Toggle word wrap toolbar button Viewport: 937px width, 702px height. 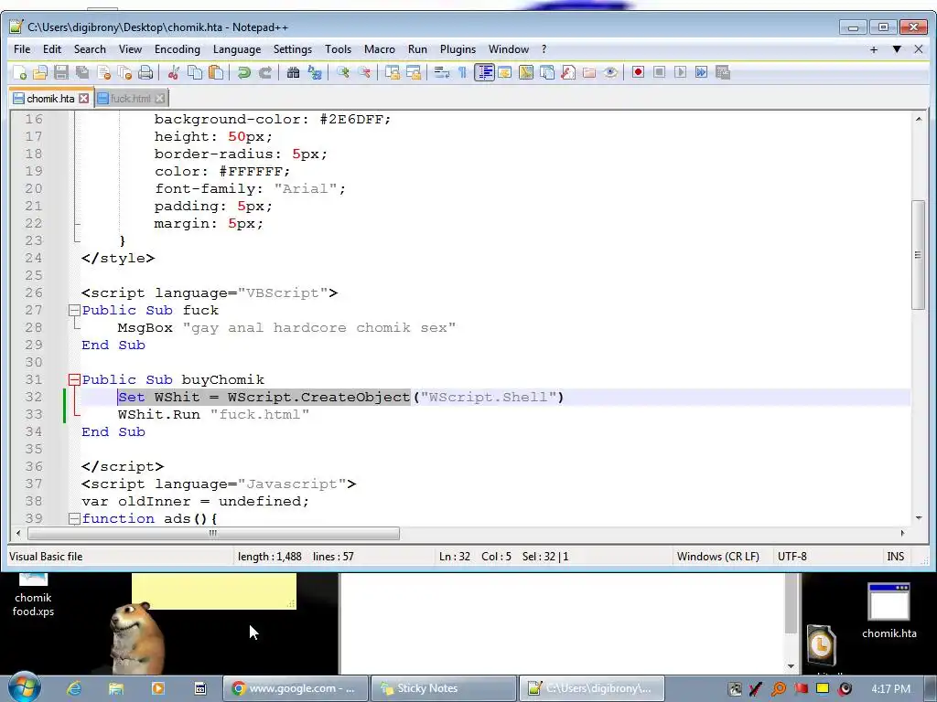pyautogui.click(x=442, y=73)
